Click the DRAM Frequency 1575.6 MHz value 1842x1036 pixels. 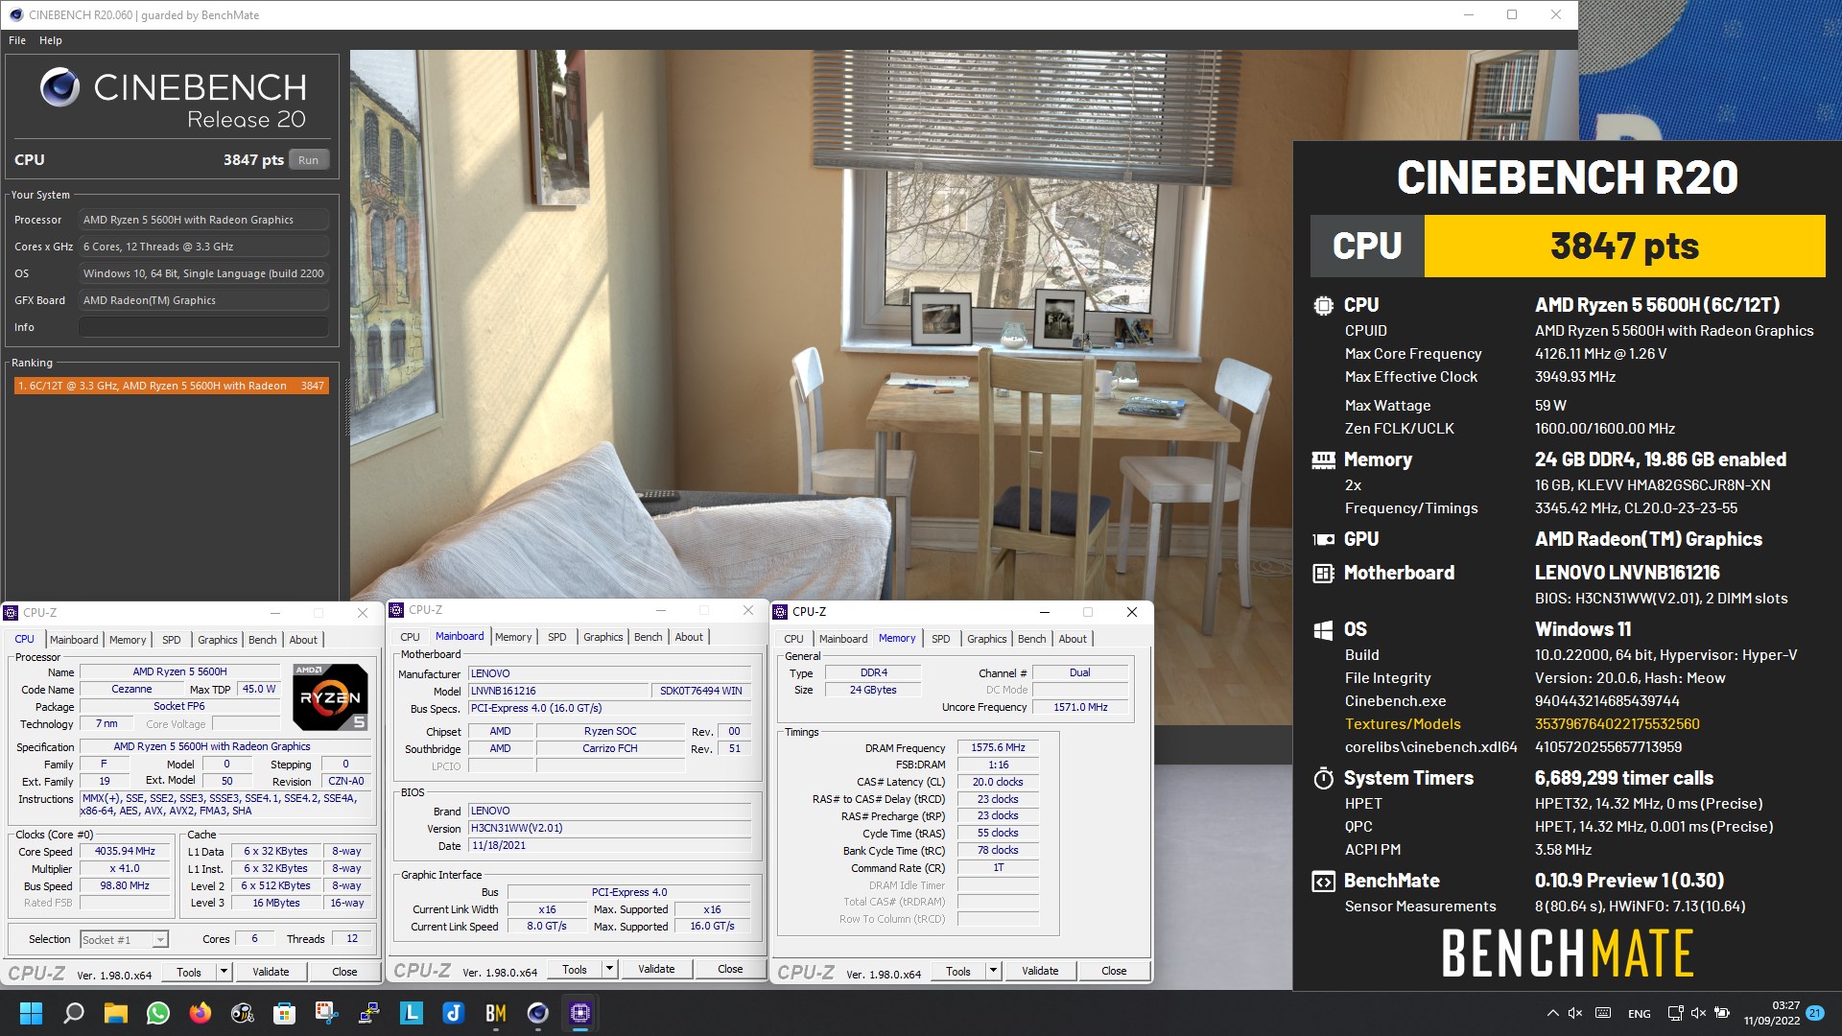click(x=998, y=748)
